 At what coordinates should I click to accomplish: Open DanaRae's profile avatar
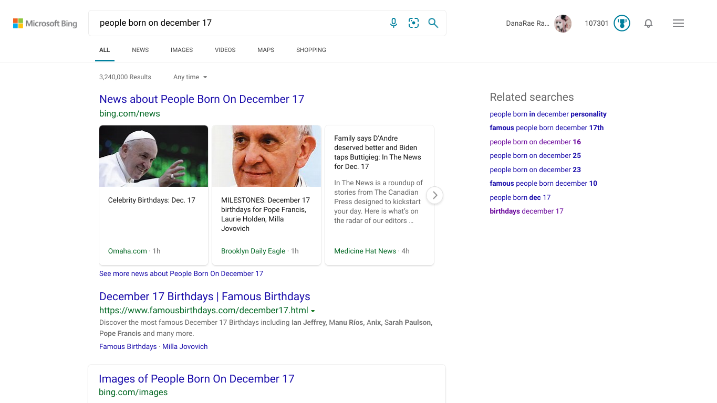563,23
